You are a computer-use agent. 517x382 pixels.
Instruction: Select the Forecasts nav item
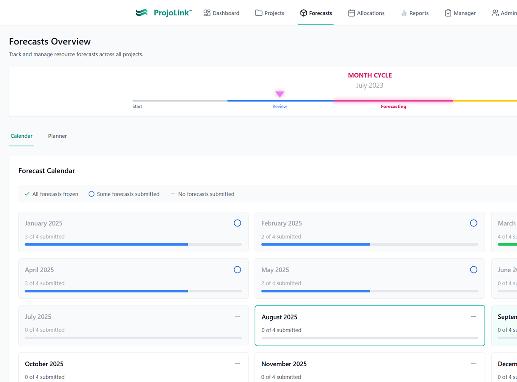tap(316, 13)
